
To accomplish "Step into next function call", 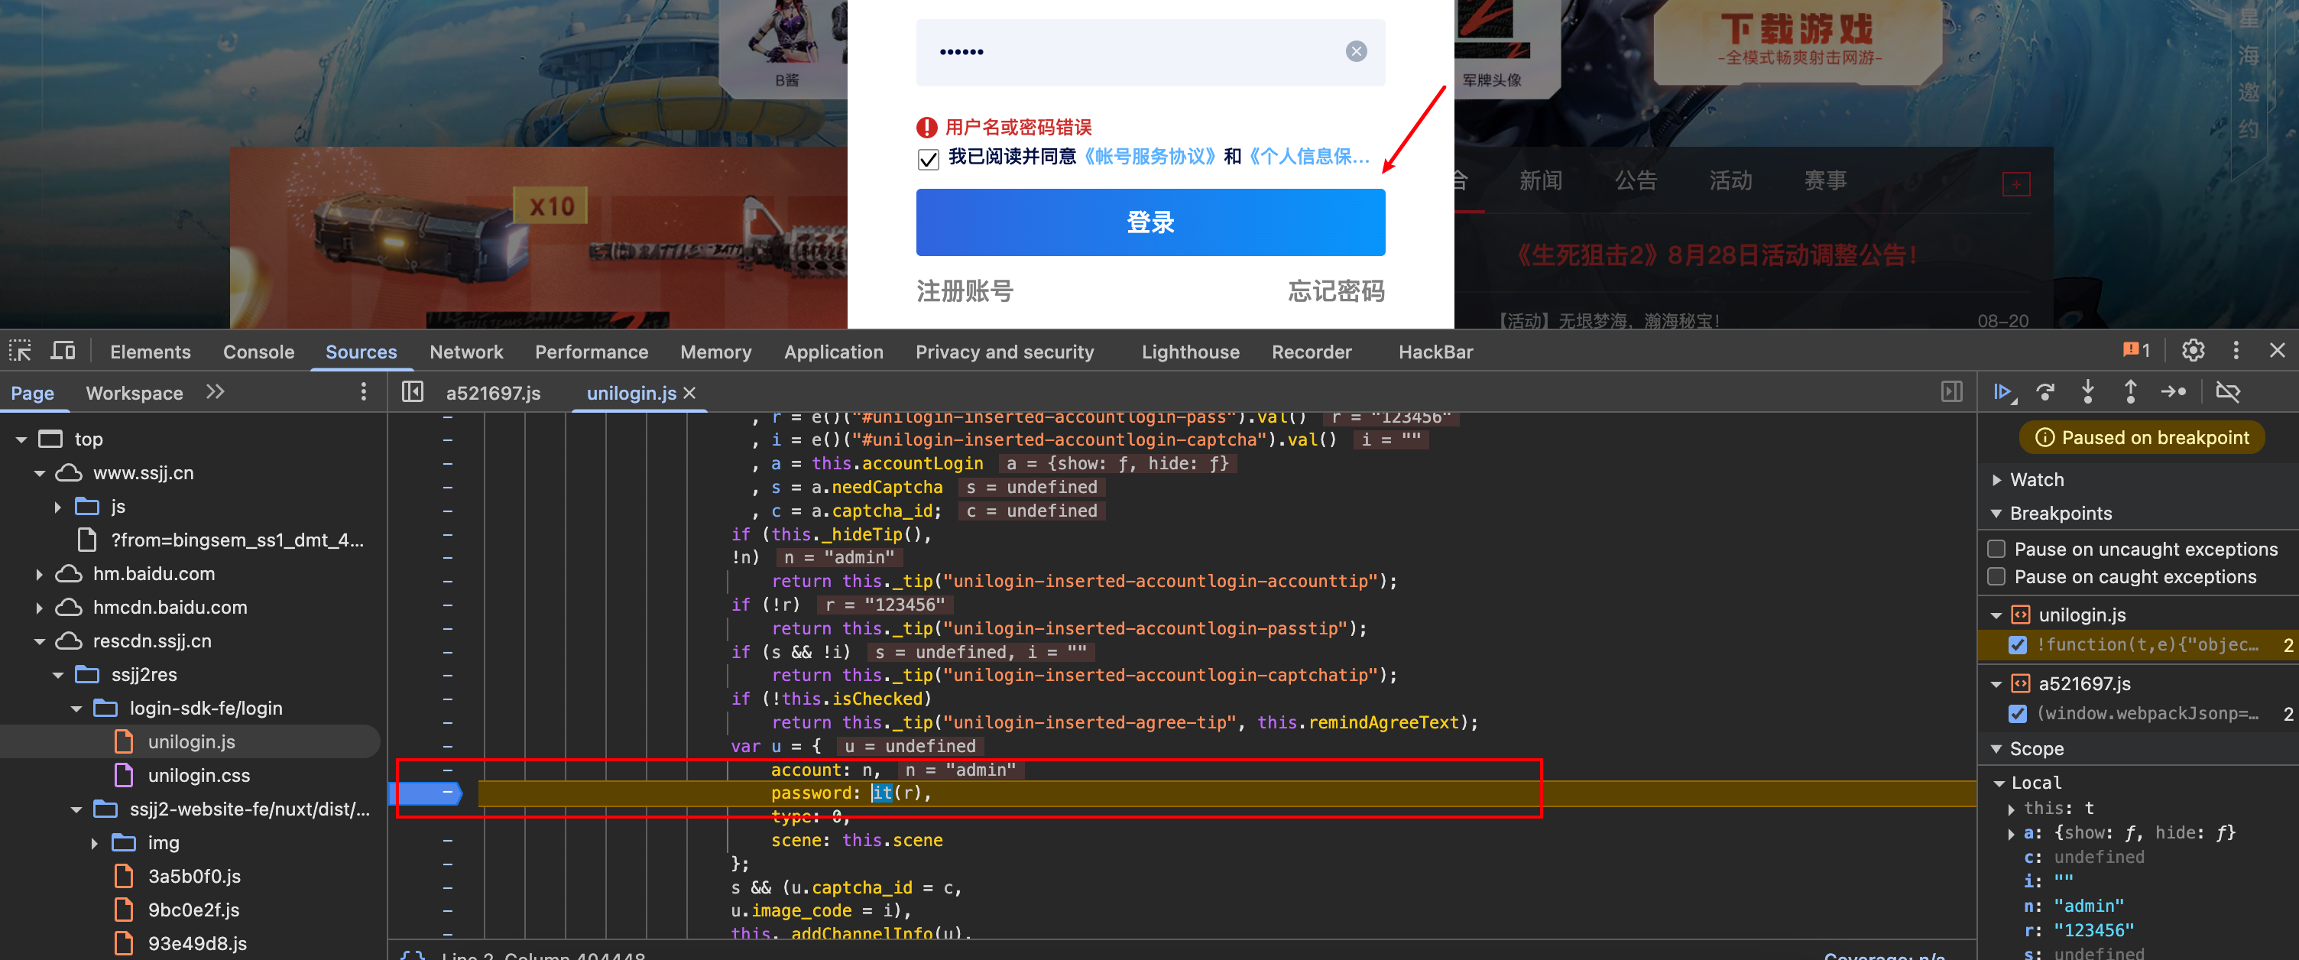I will [x=2087, y=391].
